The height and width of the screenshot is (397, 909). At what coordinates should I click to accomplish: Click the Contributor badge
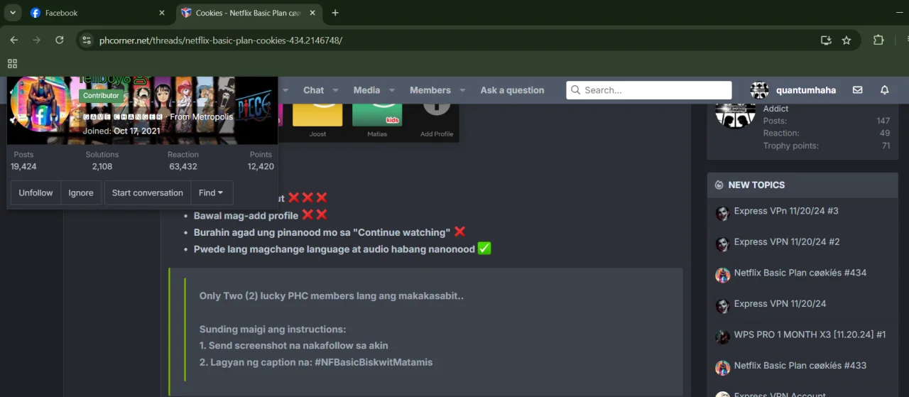[x=102, y=96]
